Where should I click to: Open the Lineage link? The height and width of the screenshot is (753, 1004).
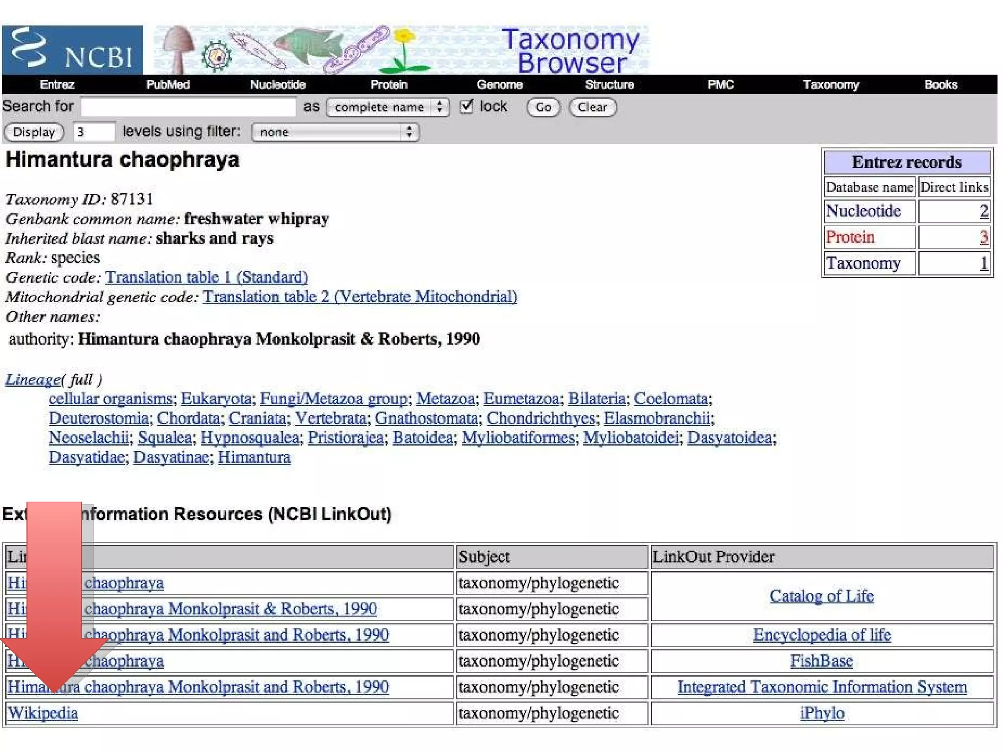tap(33, 379)
